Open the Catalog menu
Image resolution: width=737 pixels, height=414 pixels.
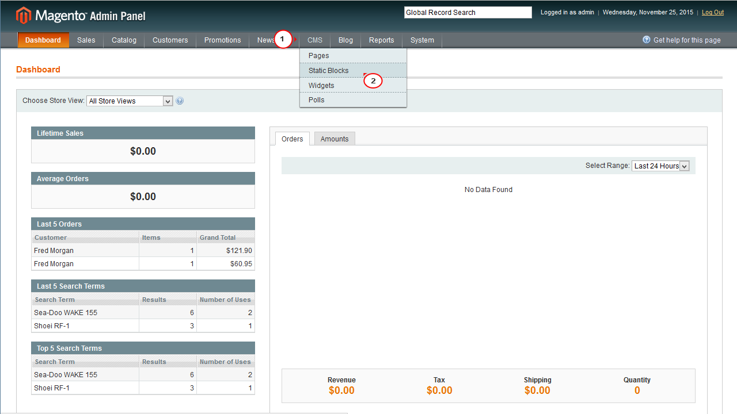click(x=124, y=40)
